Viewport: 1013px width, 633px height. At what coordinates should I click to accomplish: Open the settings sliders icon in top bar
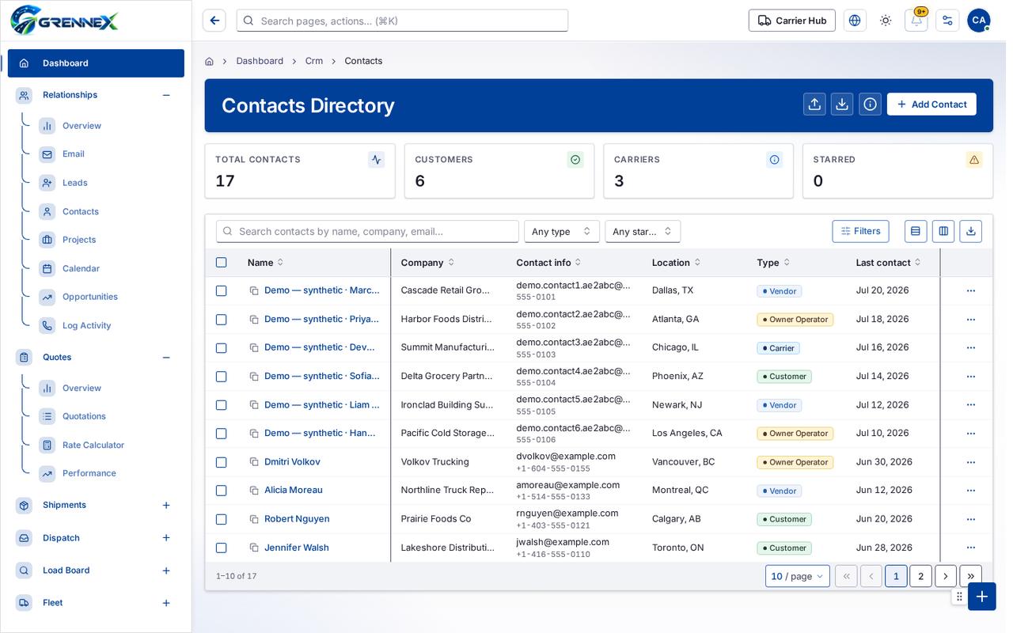coord(947,21)
